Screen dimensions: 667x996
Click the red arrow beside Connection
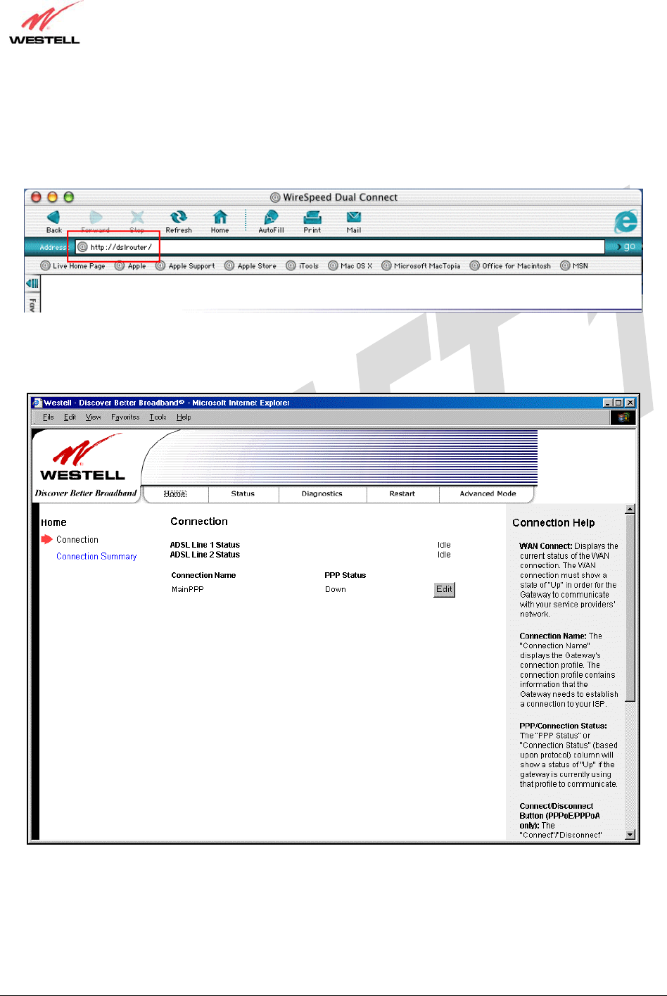46,539
